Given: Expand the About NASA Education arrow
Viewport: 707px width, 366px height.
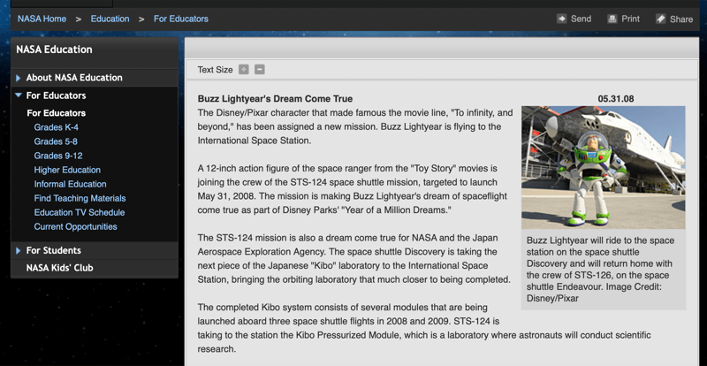Looking at the screenshot, I should pos(18,78).
